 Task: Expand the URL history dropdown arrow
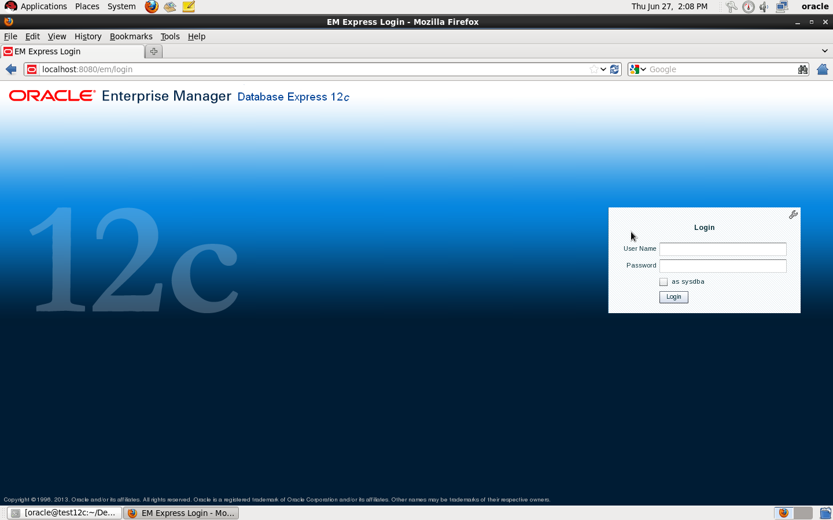tap(603, 69)
